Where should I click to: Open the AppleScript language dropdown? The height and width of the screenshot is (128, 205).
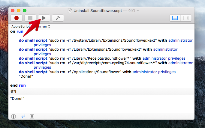[21, 26]
